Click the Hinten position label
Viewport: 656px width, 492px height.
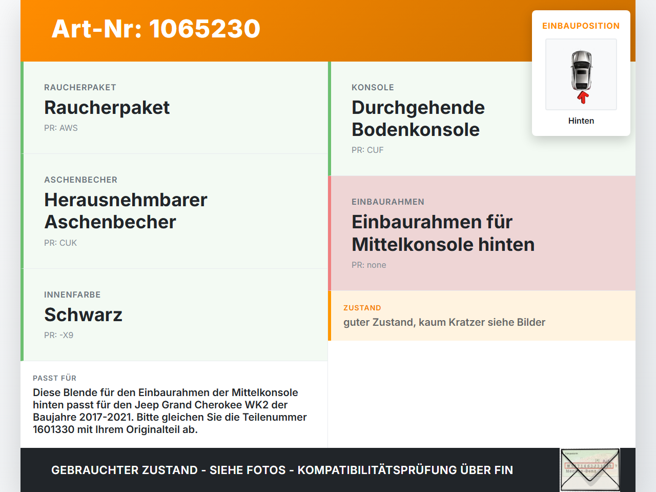(x=581, y=121)
